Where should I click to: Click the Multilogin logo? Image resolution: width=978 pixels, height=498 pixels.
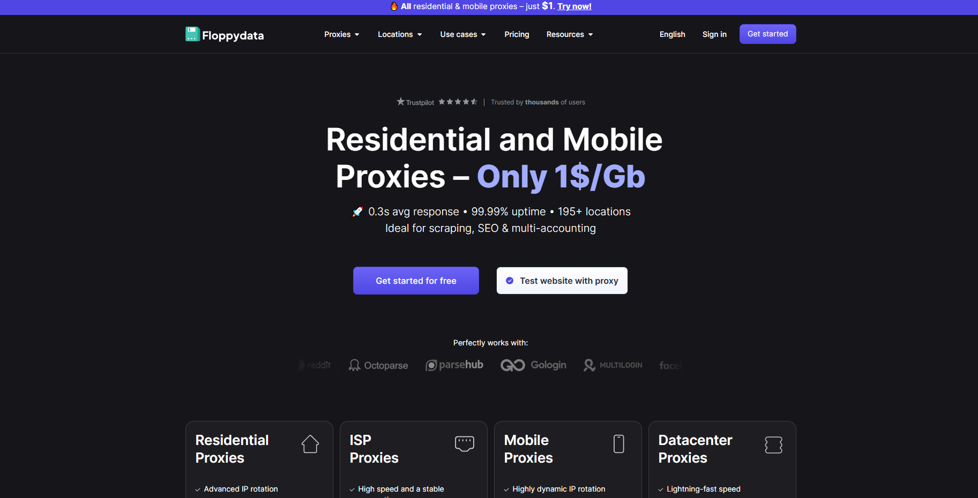pyautogui.click(x=613, y=365)
